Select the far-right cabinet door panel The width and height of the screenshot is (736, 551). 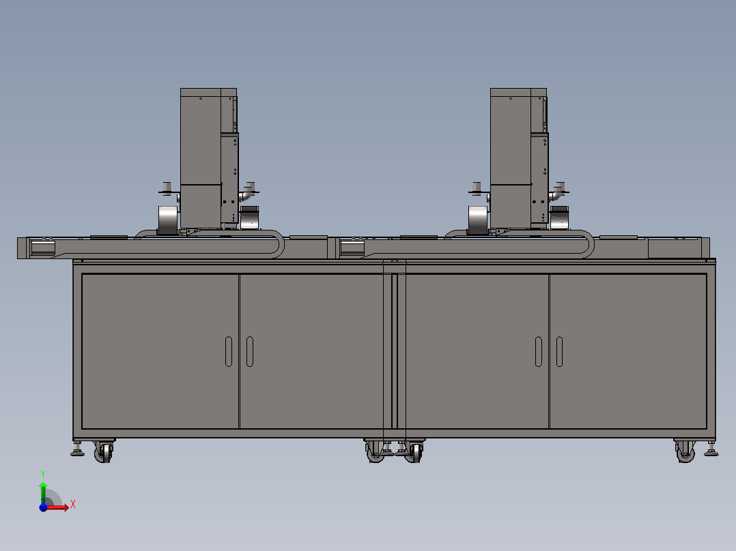[x=627, y=351]
